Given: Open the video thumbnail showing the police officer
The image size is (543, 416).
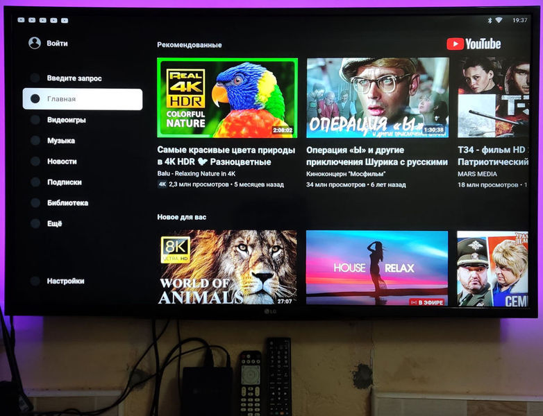Looking at the screenshot, I should [x=493, y=269].
